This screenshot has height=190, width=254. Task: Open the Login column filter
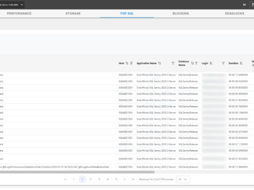[x=223, y=63]
